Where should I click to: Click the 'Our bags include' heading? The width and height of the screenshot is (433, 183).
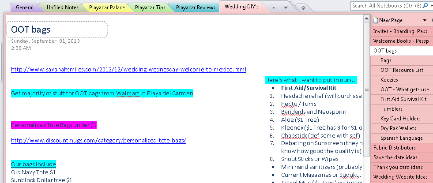click(34, 164)
